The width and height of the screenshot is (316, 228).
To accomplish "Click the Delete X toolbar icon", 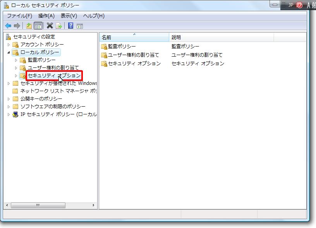I will (x=50, y=26).
